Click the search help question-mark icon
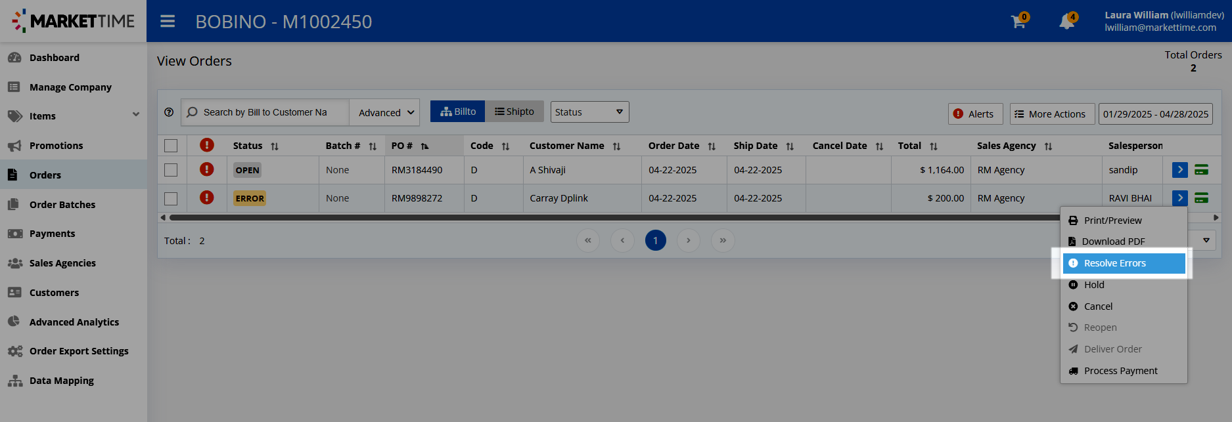The height and width of the screenshot is (422, 1232). tap(169, 112)
